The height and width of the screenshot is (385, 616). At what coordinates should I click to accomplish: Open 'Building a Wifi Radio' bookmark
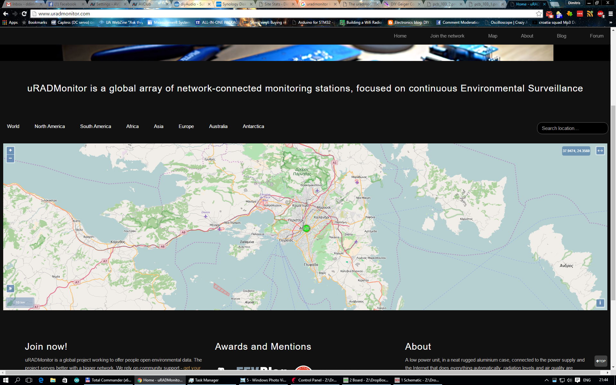(361, 22)
